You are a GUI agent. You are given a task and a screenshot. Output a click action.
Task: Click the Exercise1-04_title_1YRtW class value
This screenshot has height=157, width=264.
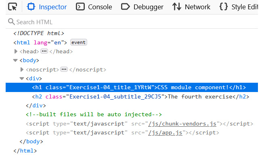pos(110,87)
